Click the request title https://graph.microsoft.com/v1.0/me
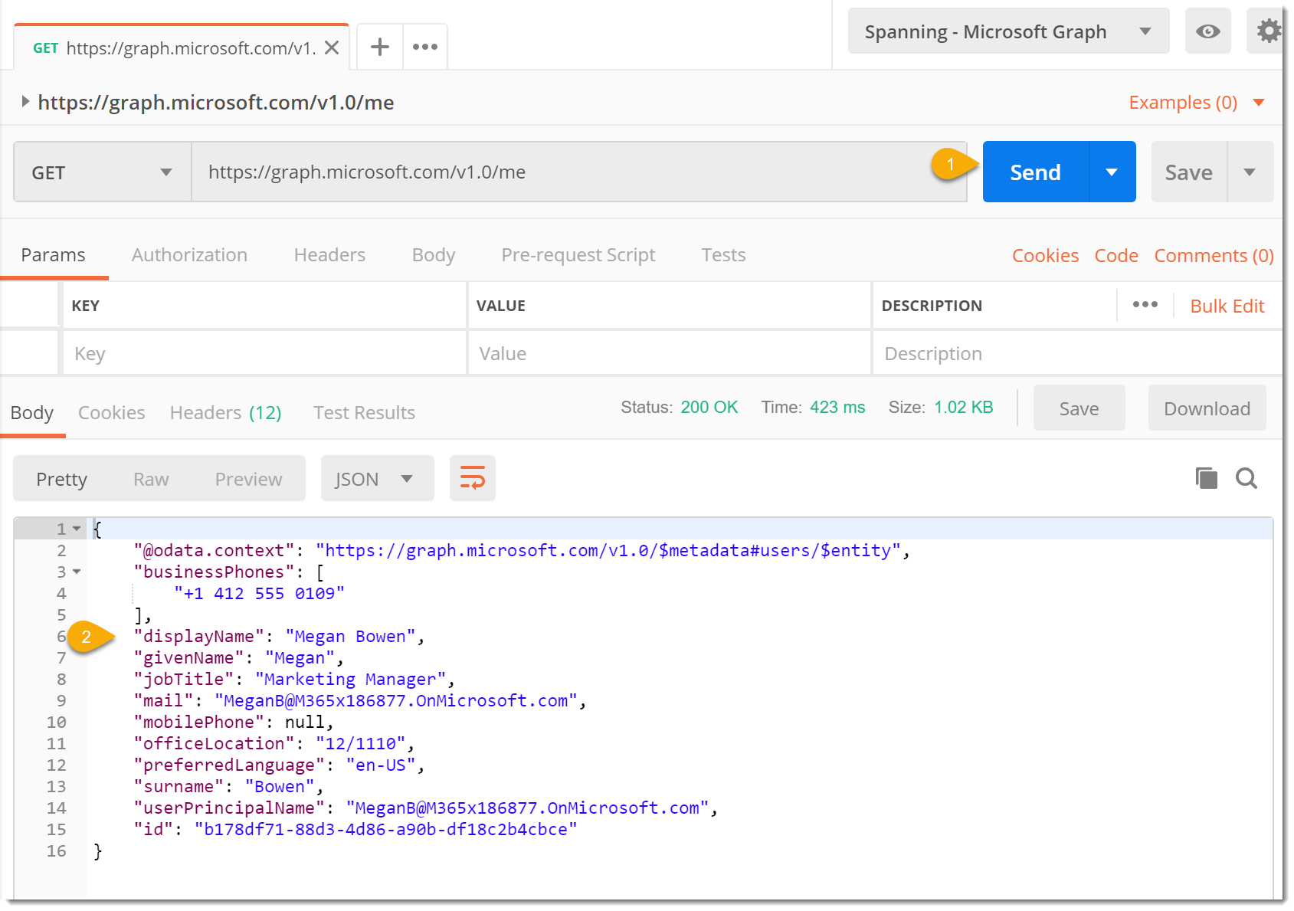The height and width of the screenshot is (911, 1294). pos(216,103)
